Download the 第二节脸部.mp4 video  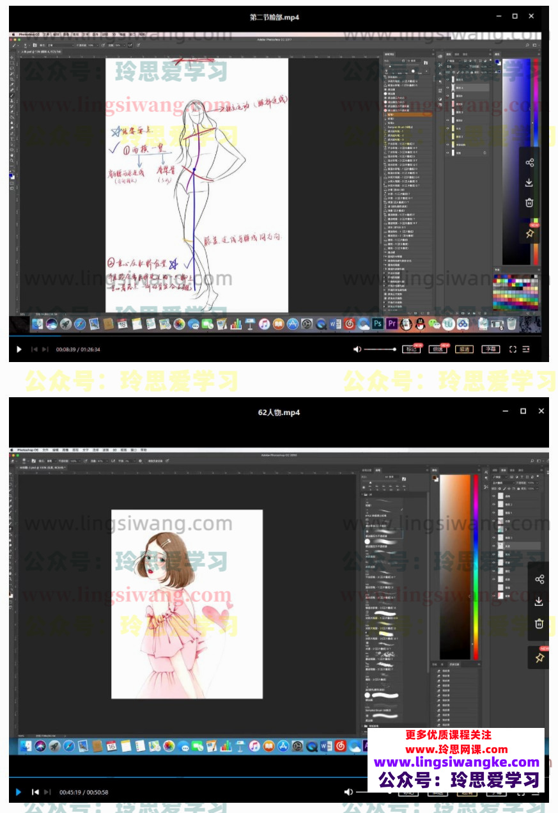[x=529, y=183]
